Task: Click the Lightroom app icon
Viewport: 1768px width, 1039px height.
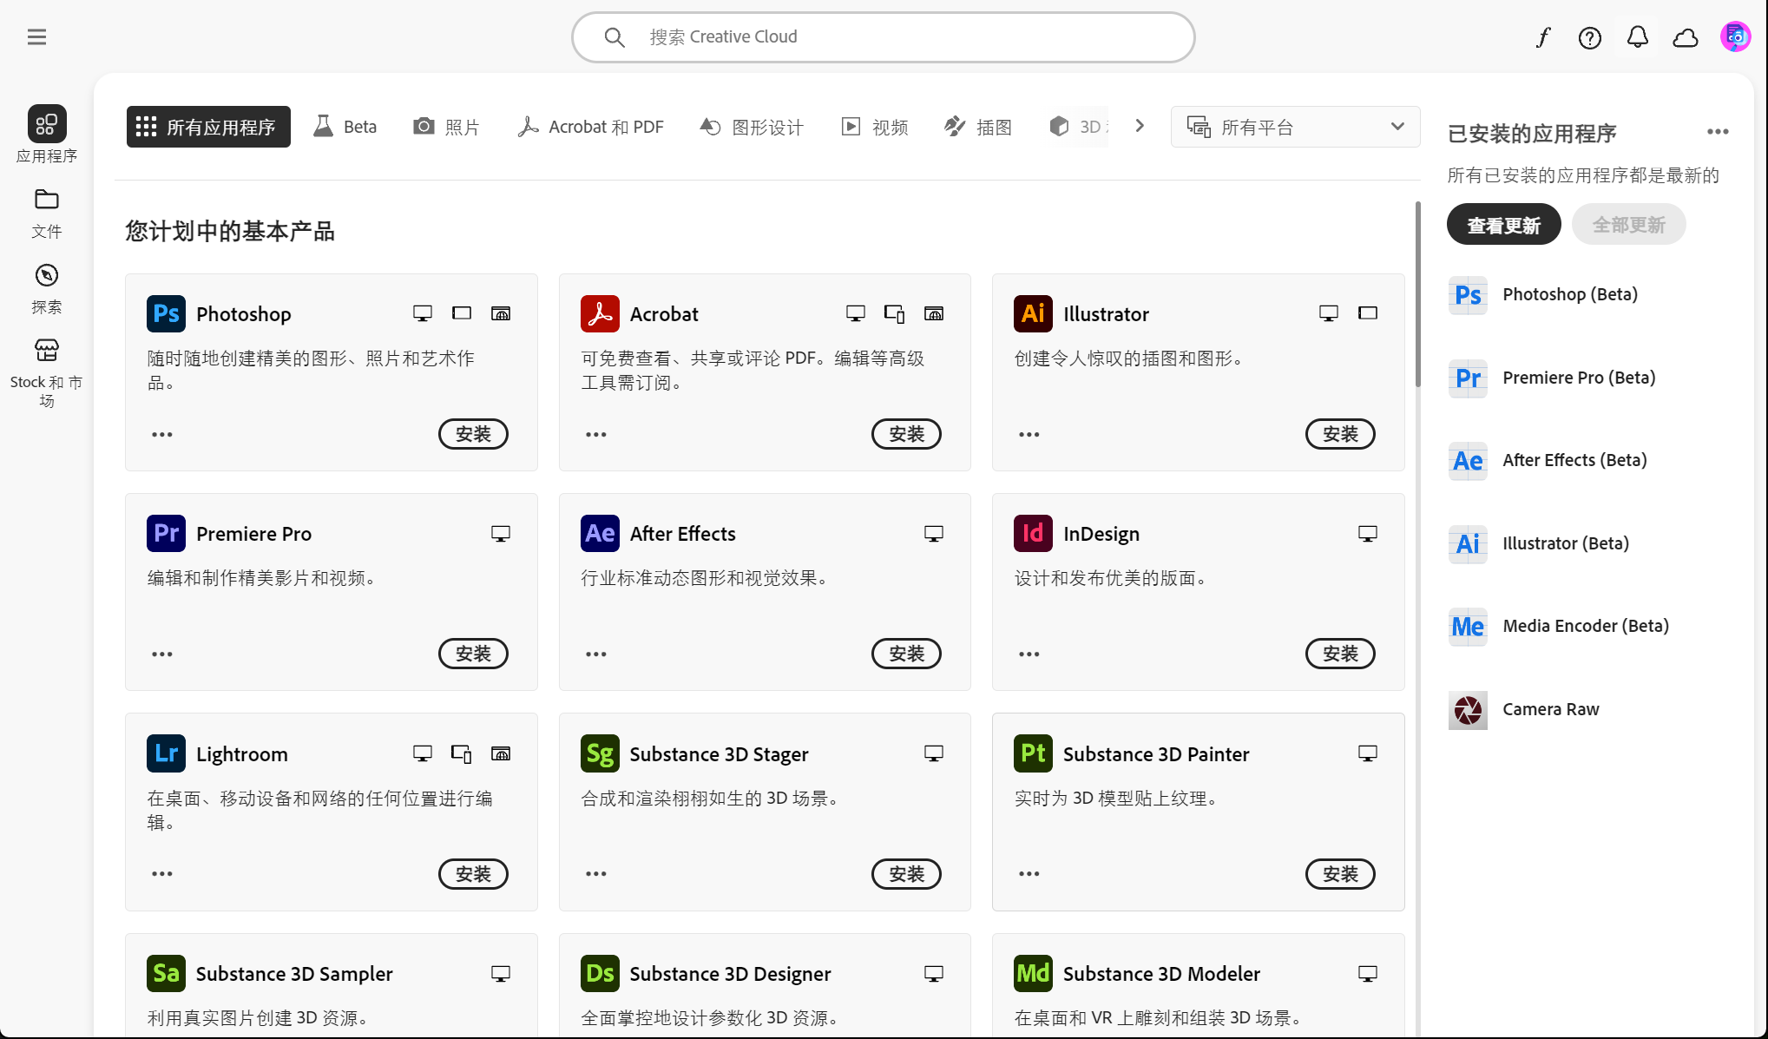Action: pos(165,753)
